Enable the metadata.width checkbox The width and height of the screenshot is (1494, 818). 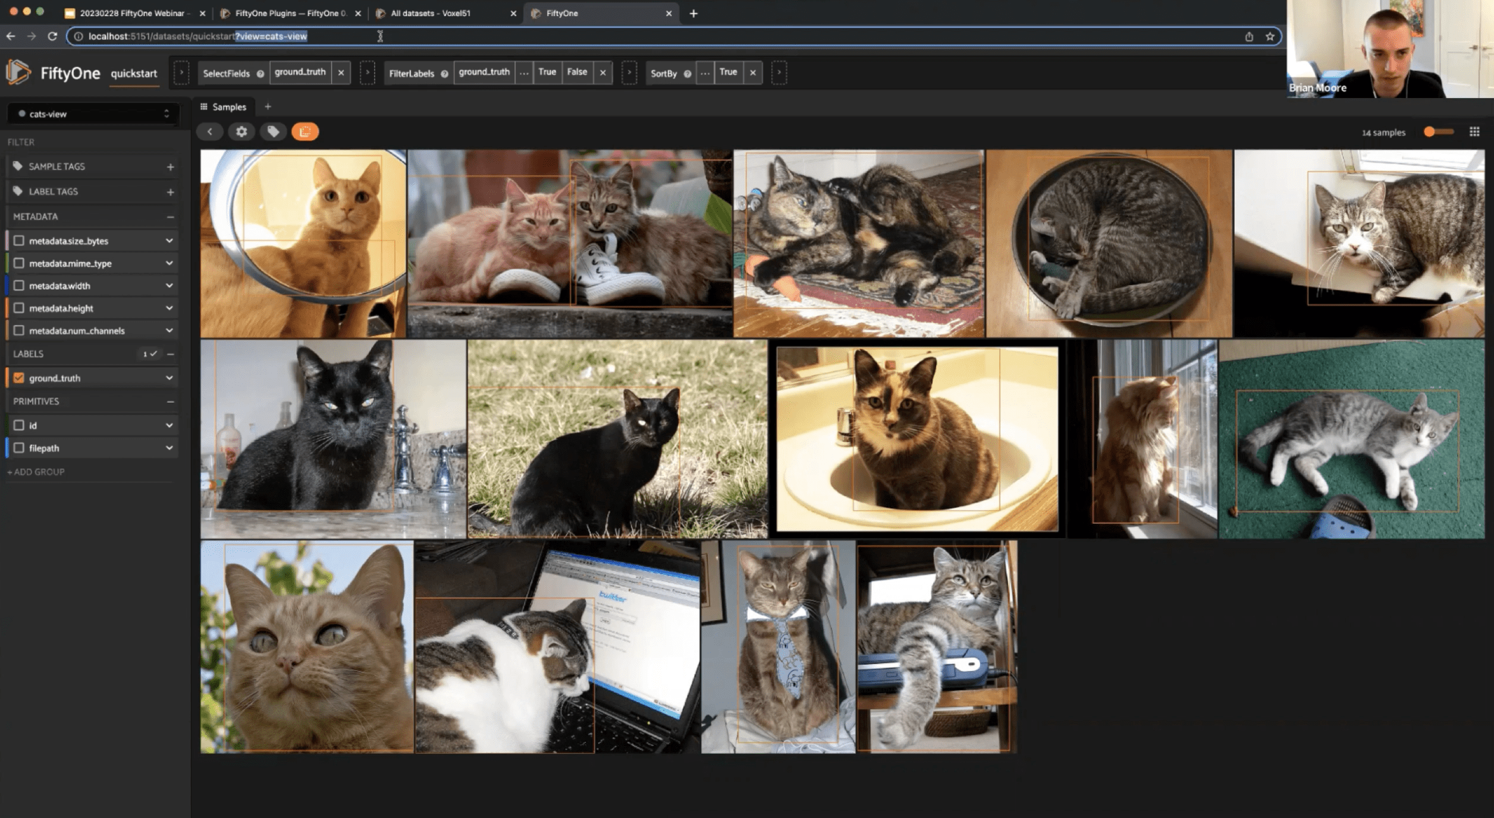[x=19, y=286]
